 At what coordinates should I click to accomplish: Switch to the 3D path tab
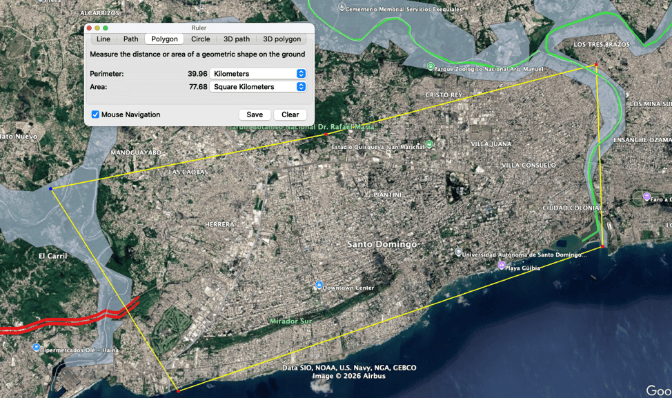237,39
